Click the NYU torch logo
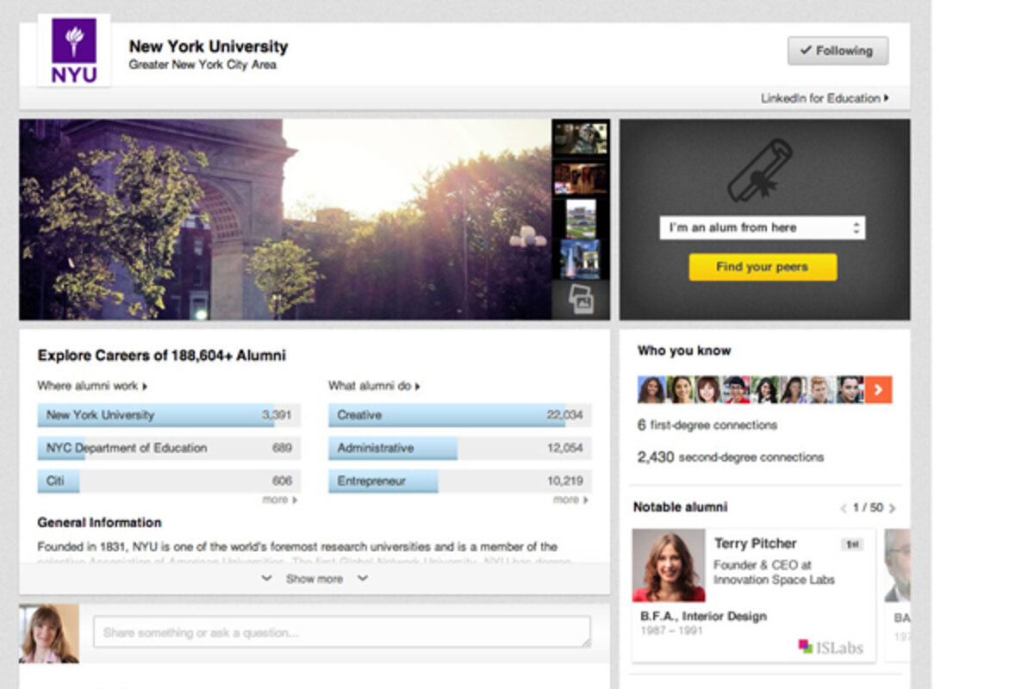 [x=73, y=50]
